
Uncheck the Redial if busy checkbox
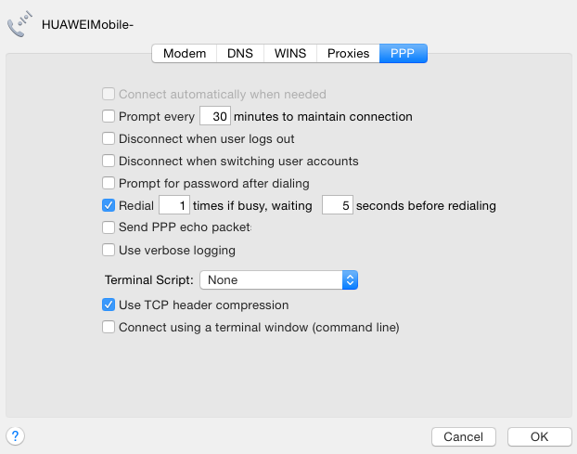click(x=109, y=206)
